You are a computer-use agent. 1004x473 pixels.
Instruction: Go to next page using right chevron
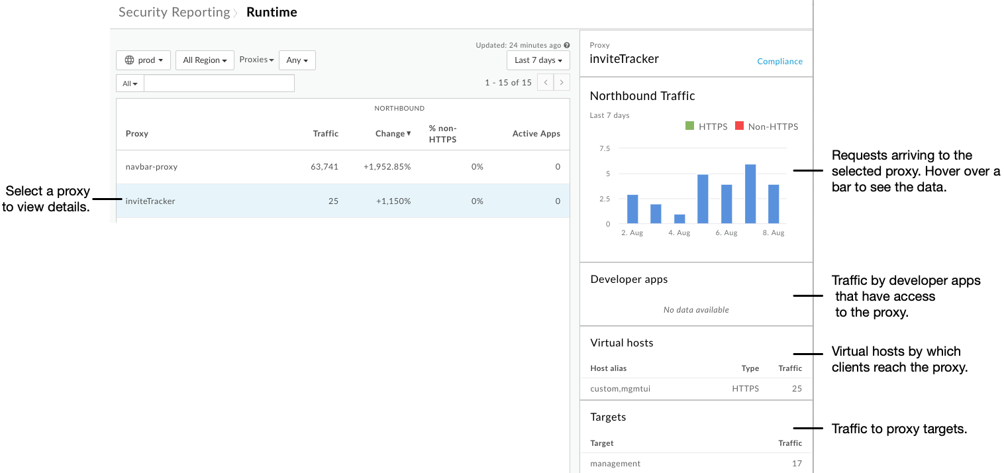tap(562, 81)
